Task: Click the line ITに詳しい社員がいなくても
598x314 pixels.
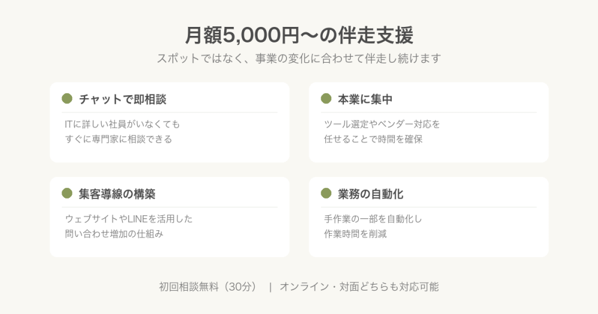Action: (x=123, y=124)
